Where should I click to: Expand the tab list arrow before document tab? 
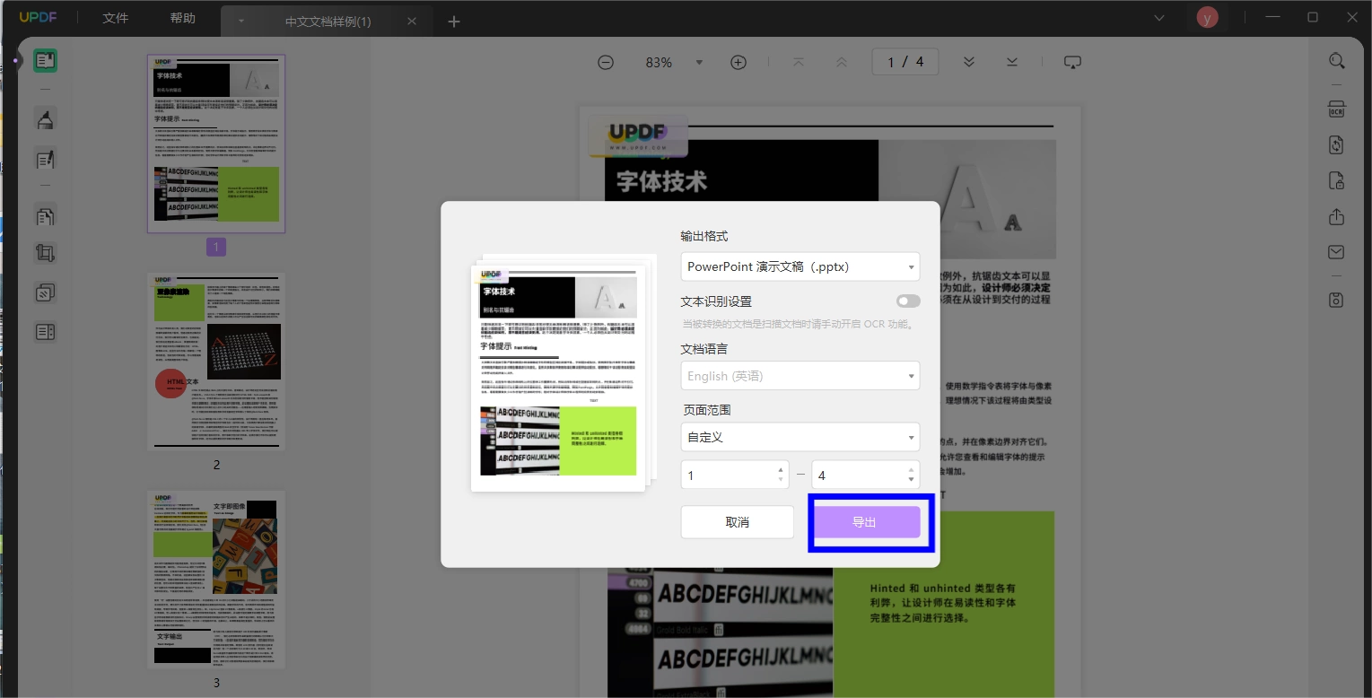point(240,22)
